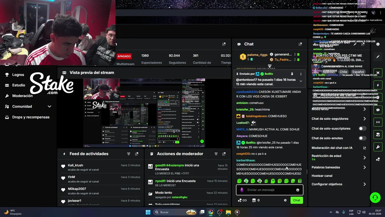Pop out the stats panel above the preview
The width and height of the screenshot is (385, 217).
[x=224, y=44]
